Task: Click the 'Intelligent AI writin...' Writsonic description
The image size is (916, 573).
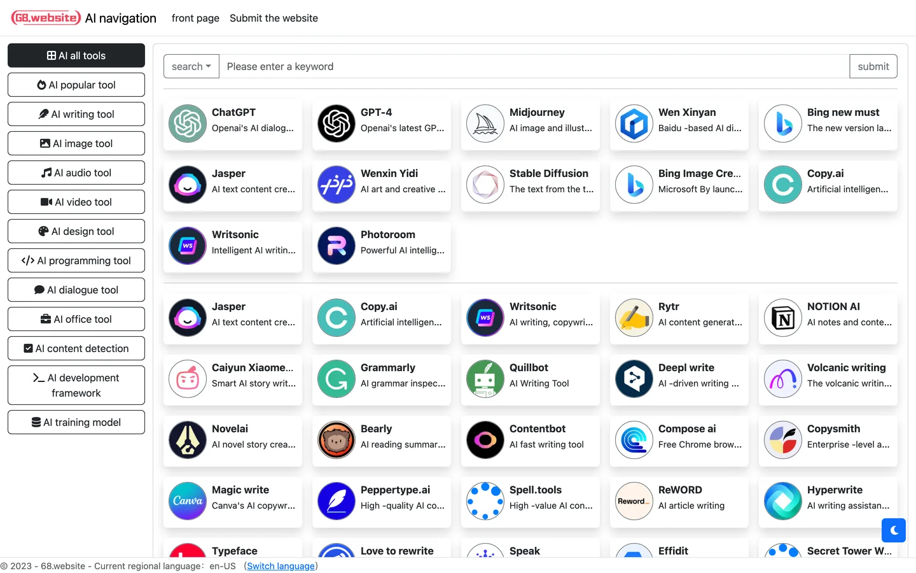Action: point(254,250)
